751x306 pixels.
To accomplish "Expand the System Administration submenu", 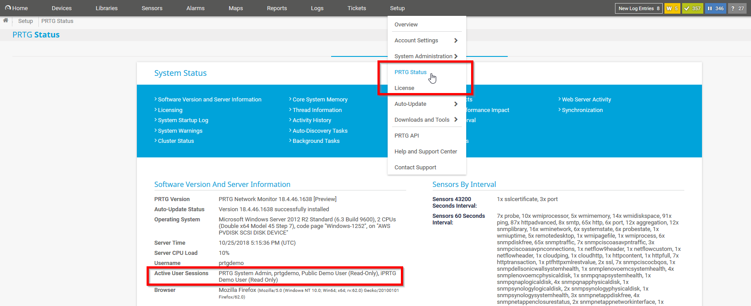I will (x=426, y=56).
